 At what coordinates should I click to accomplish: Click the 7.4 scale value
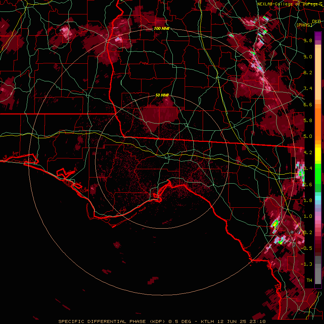[x=308, y=89]
